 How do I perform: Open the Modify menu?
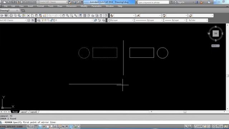pyautogui.click(x=84, y=6)
